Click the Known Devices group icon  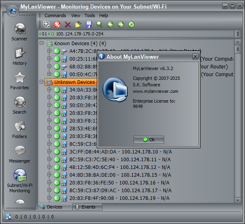click(49, 44)
